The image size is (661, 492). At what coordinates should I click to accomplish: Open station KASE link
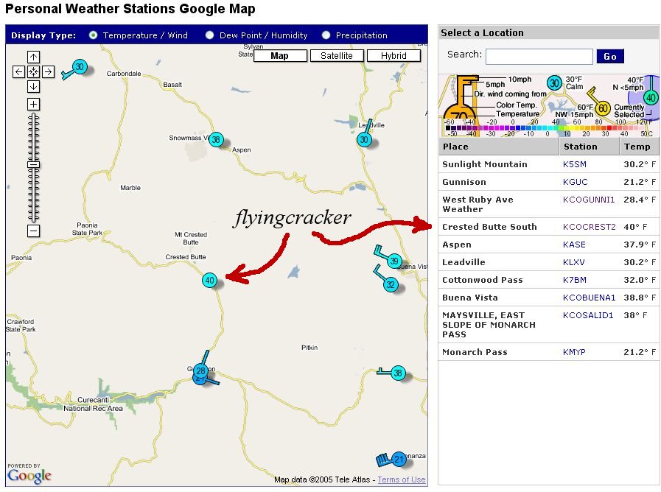574,245
